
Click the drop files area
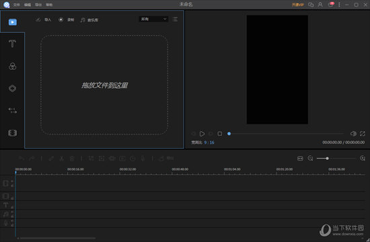(x=104, y=85)
